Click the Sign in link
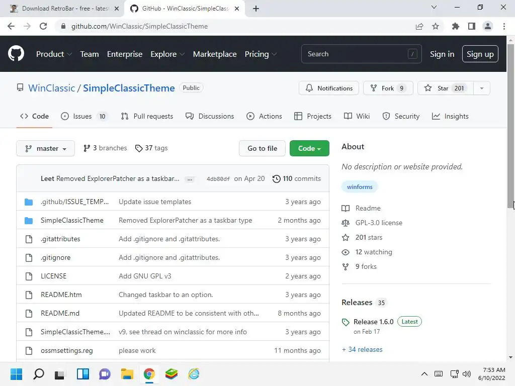Viewport: 515px width, 386px height. (x=442, y=54)
